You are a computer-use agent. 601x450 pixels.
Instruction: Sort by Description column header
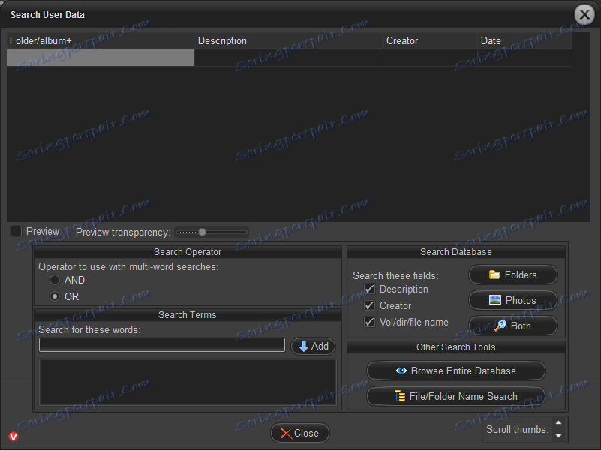pyautogui.click(x=289, y=41)
